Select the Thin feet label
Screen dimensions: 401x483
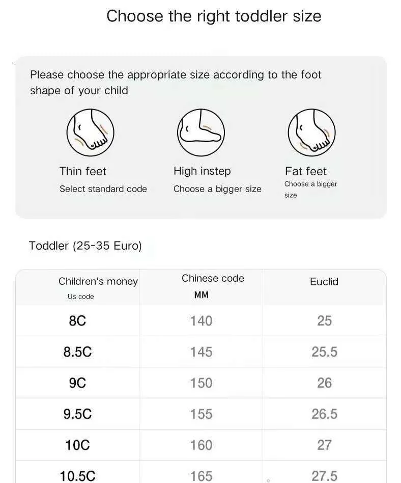(83, 171)
